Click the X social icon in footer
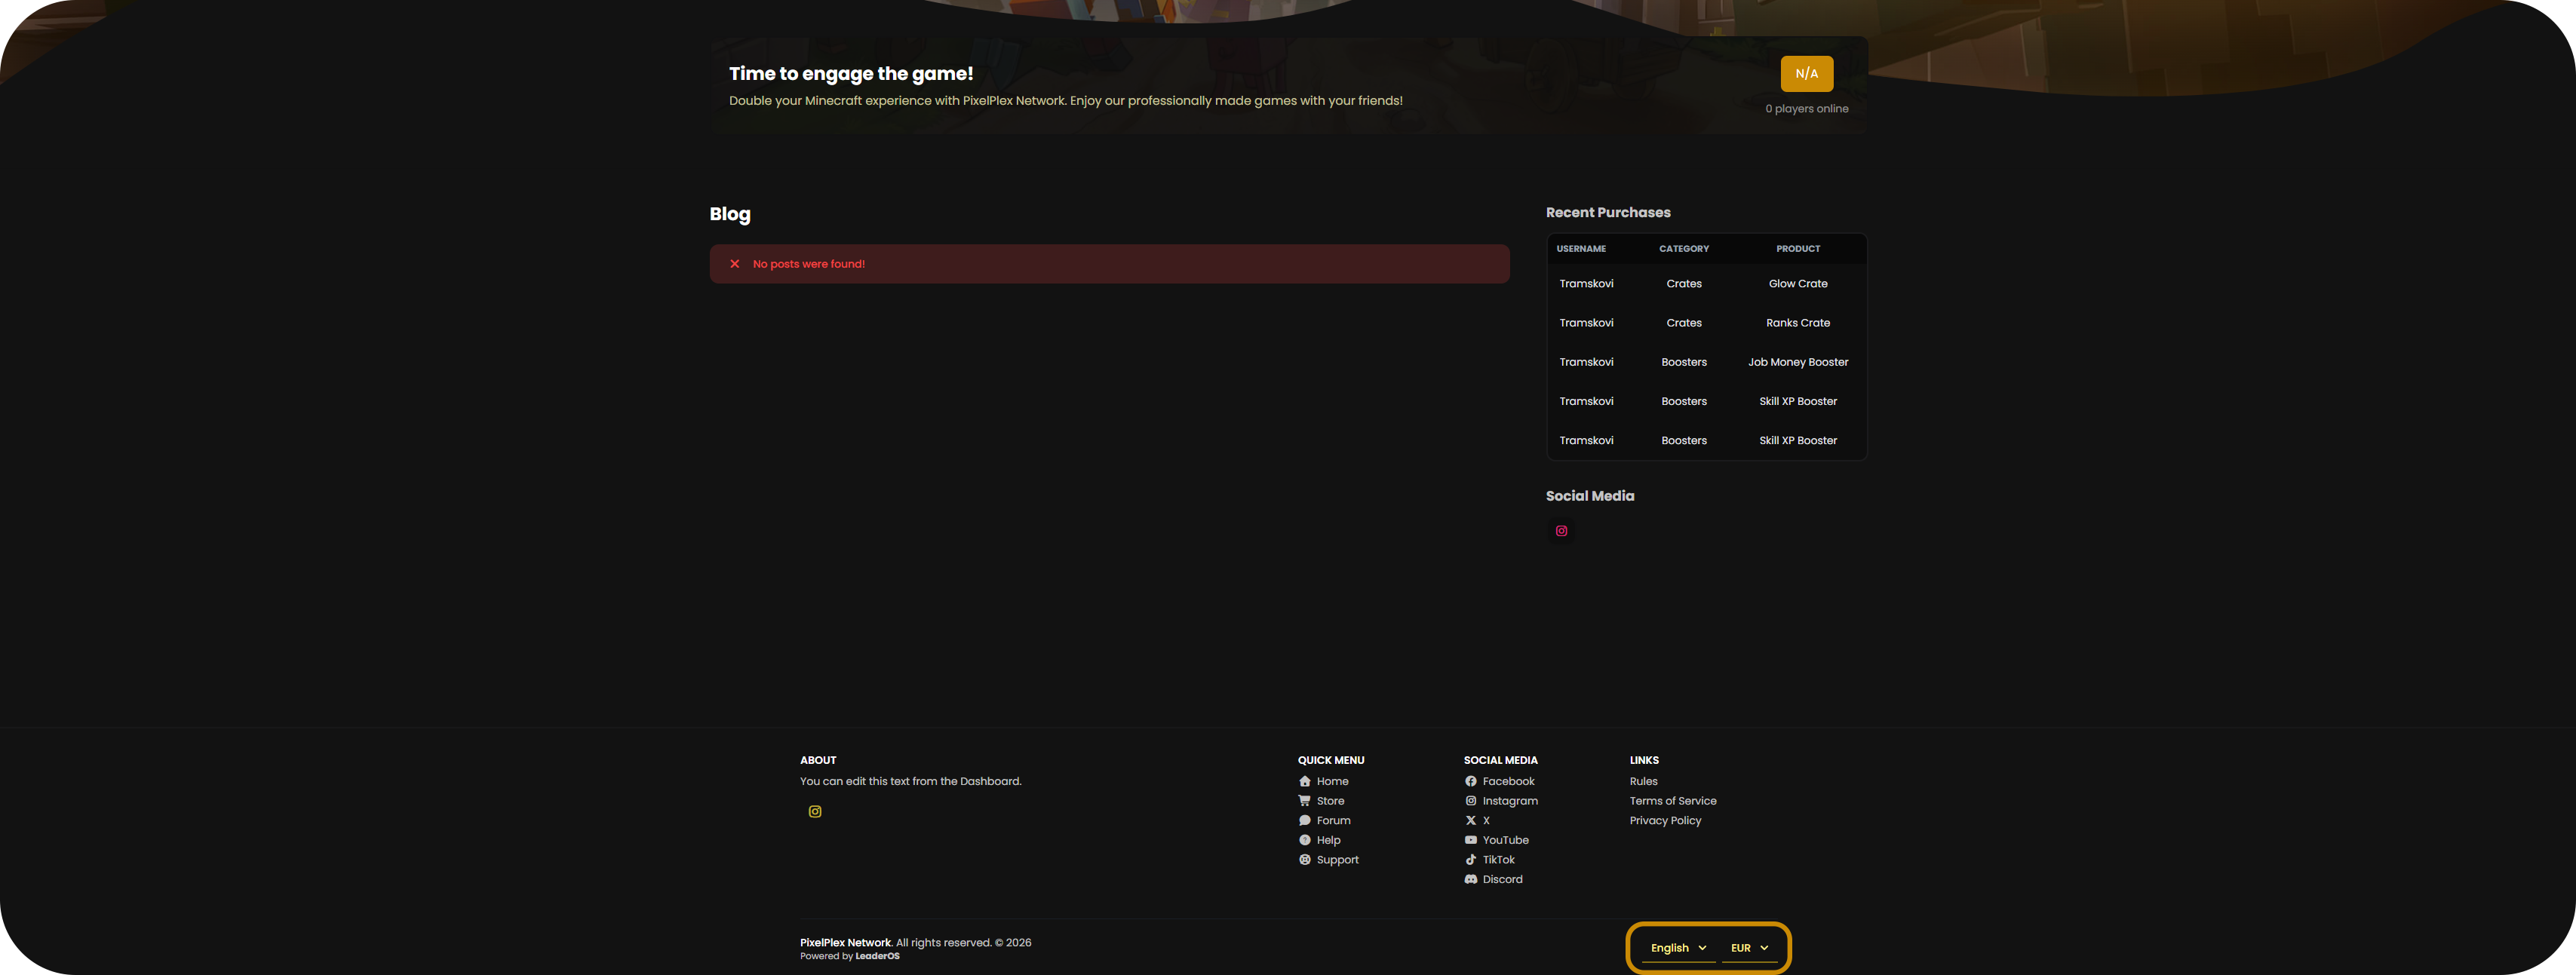Viewport: 2576px width, 975px height. (x=1470, y=820)
